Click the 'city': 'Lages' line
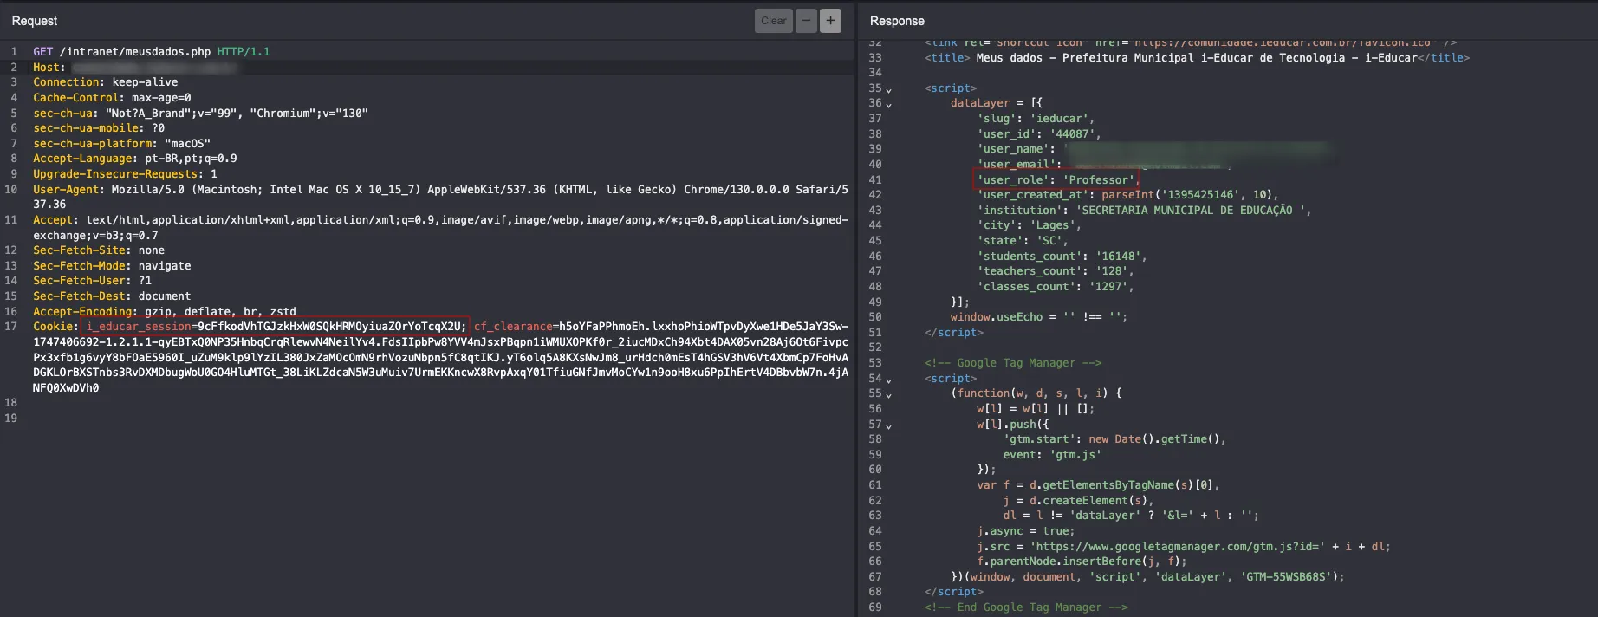This screenshot has width=1598, height=617. (1030, 225)
